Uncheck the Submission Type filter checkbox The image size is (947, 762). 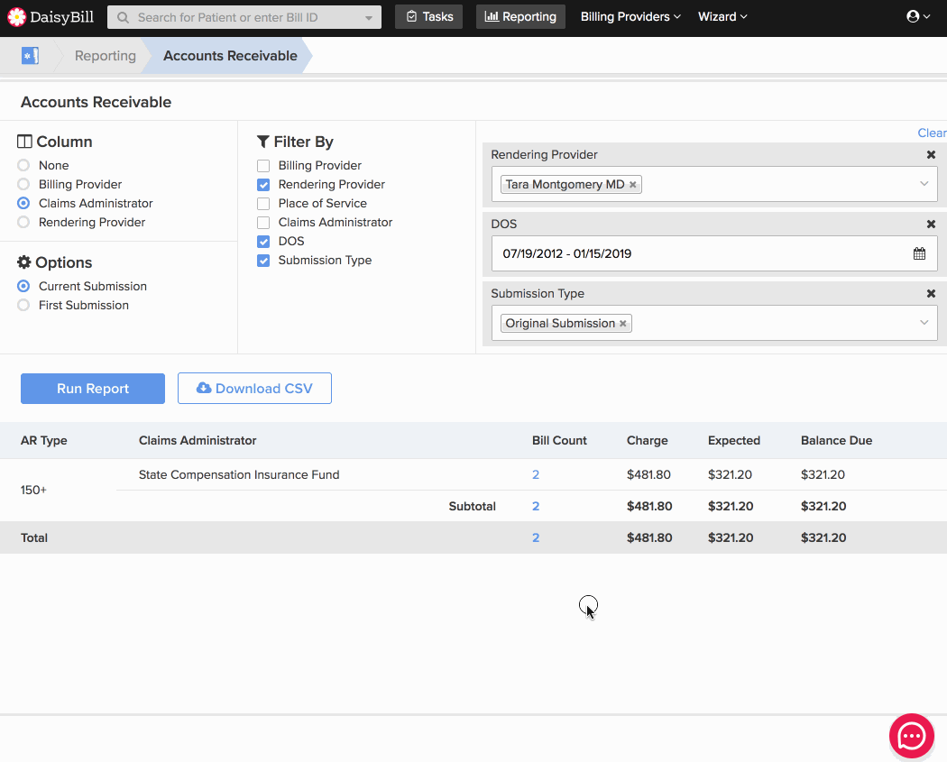tap(263, 261)
